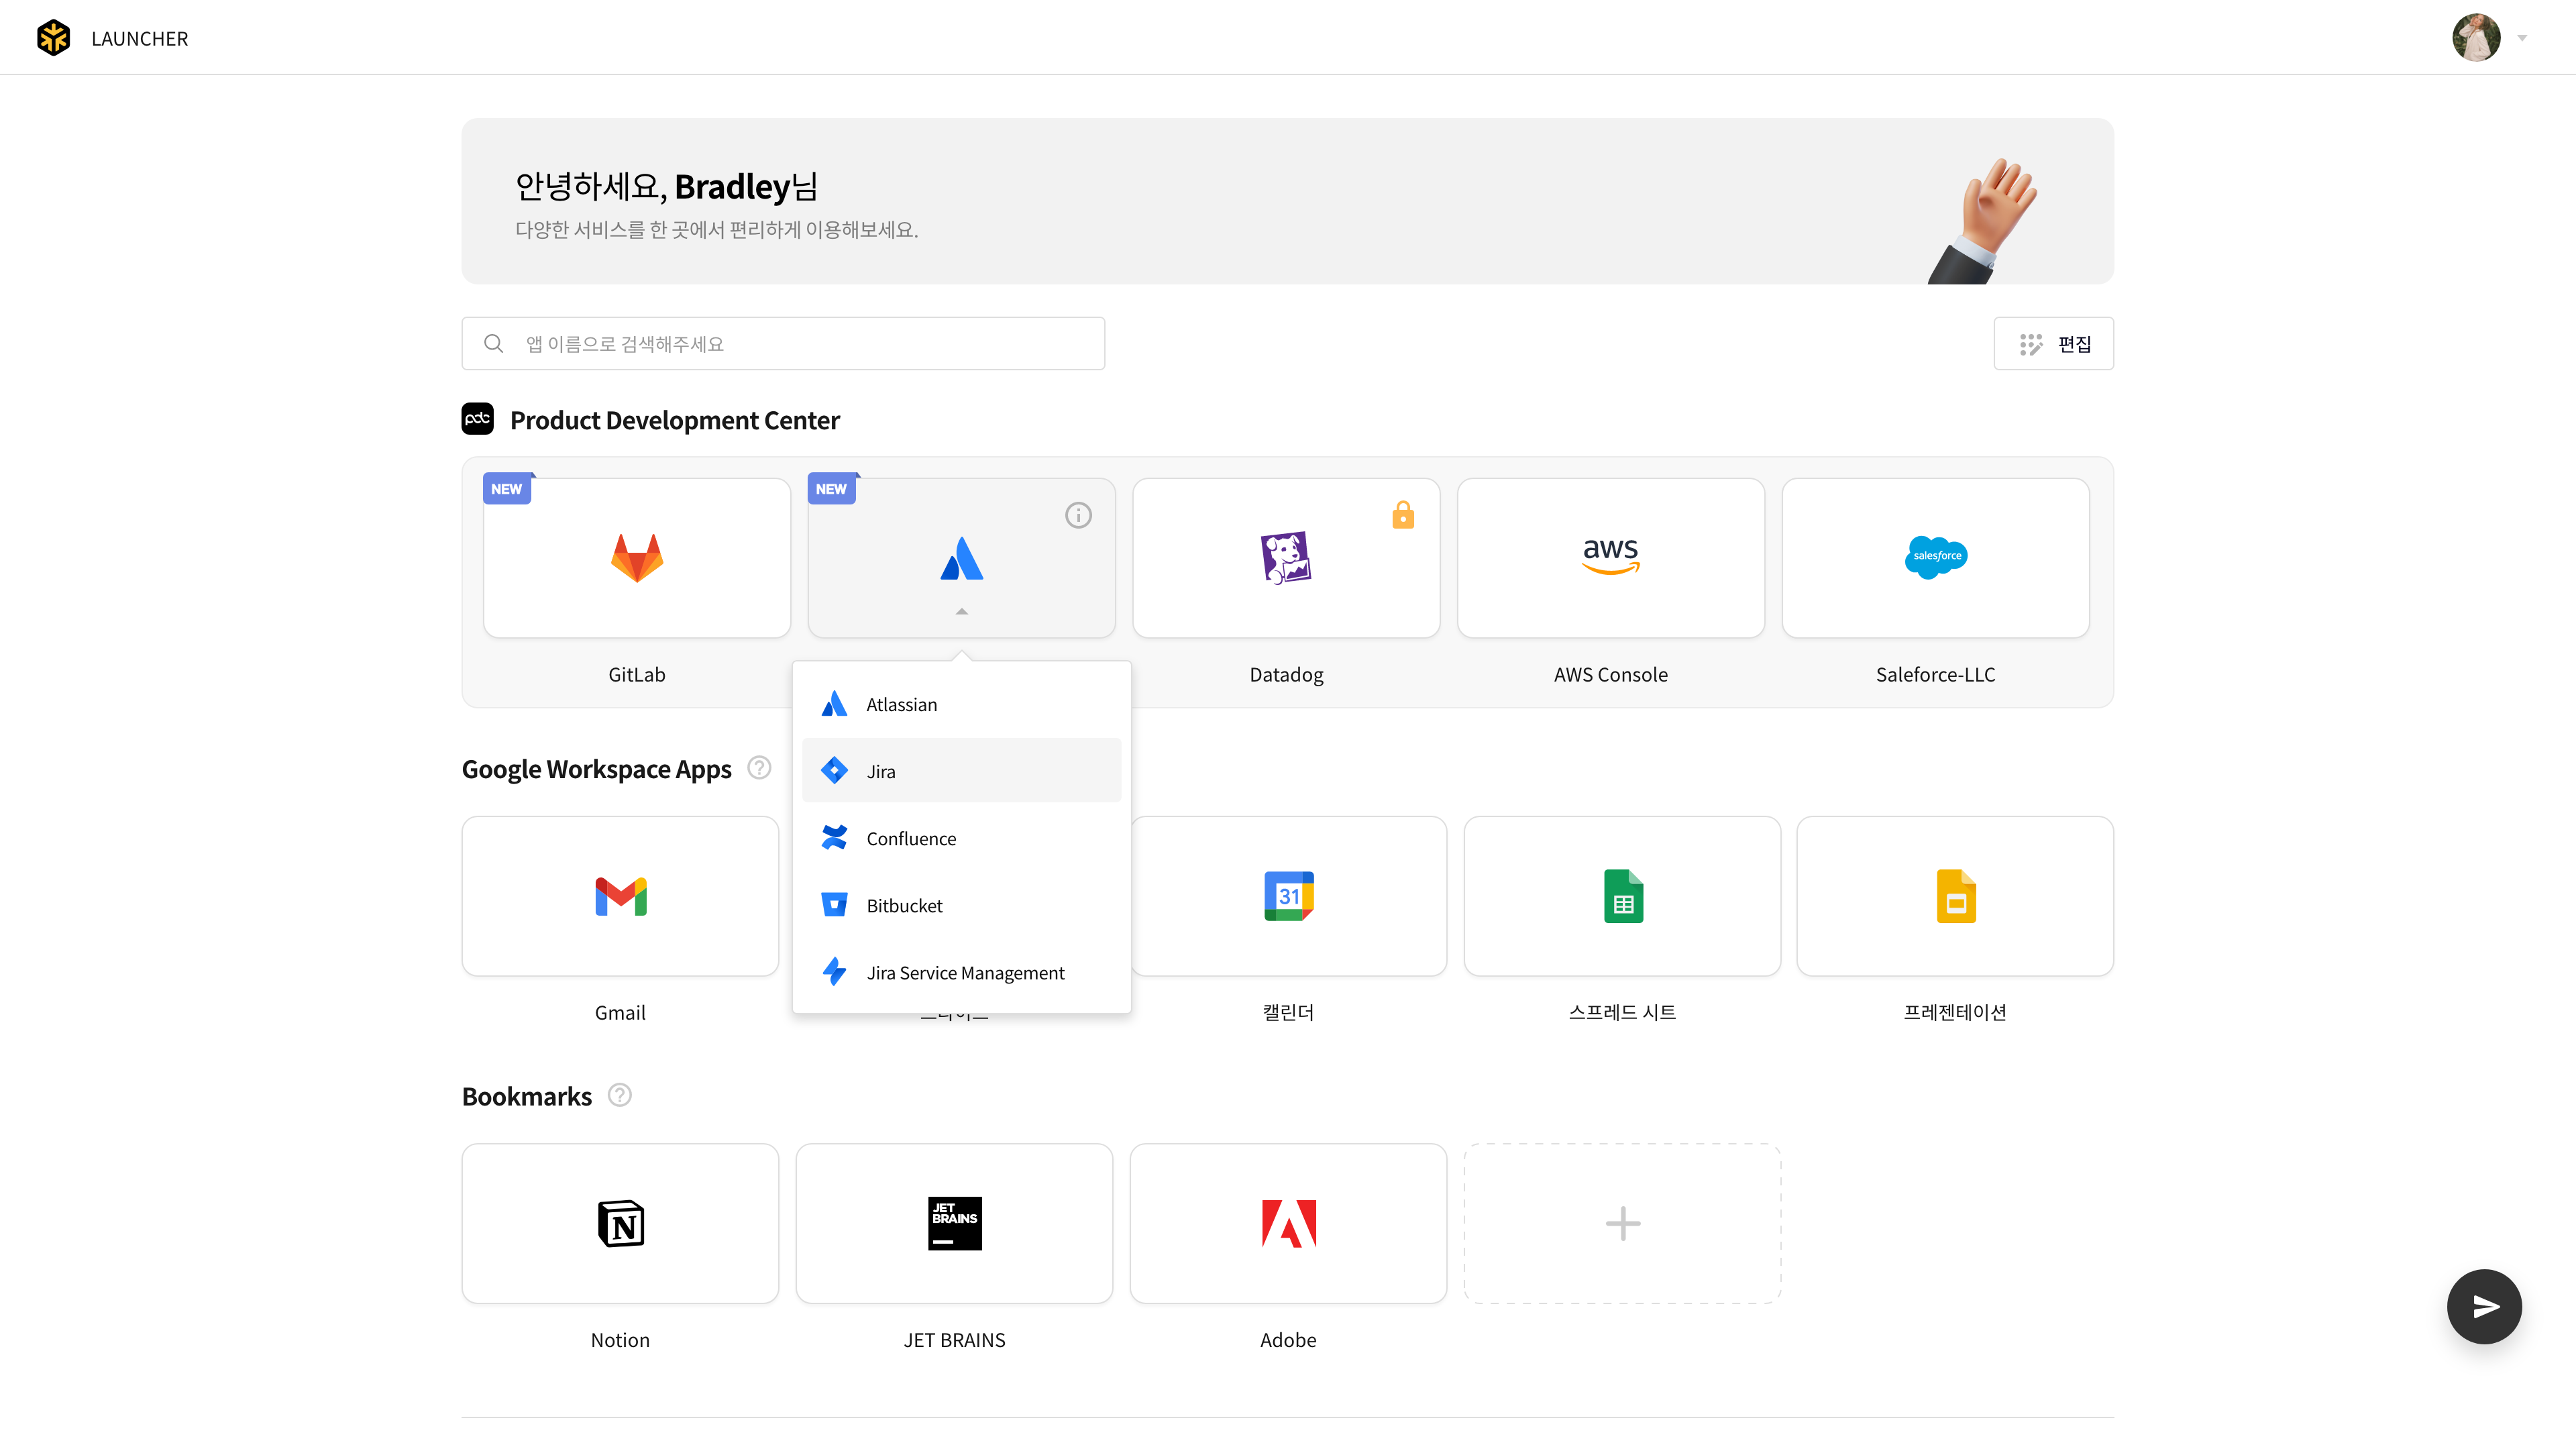Screen dimensions: 2576x1449
Task: Click the Product Development Center logo
Action: pyautogui.click(x=477, y=419)
